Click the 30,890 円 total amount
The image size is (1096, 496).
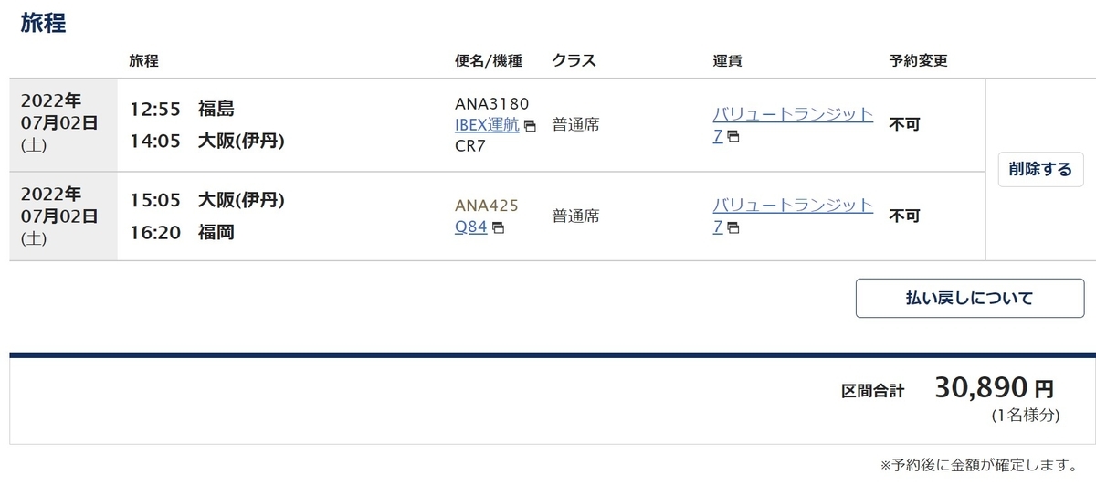[x=995, y=388]
